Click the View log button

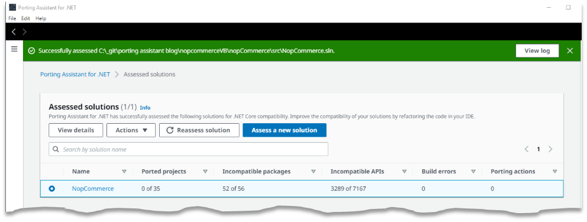(x=537, y=50)
